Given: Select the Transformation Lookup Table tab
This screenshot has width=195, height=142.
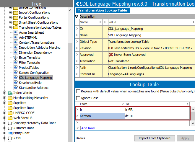Looking at the screenshot, I should pyautogui.click(x=102, y=10).
